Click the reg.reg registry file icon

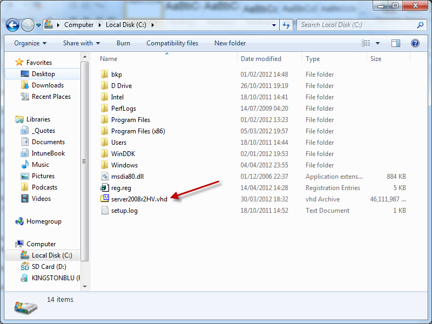click(105, 188)
